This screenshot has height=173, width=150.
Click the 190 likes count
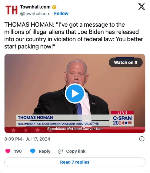click(18, 151)
